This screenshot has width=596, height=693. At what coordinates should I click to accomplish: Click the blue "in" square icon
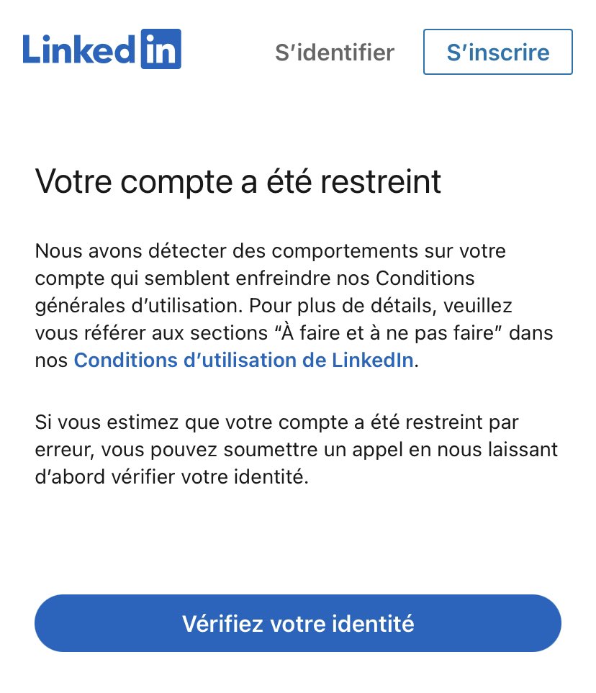click(x=160, y=50)
